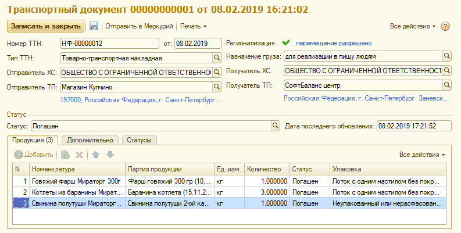The width and height of the screenshot is (461, 233).
Task: Open the help question mark icon
Action: (x=445, y=27)
